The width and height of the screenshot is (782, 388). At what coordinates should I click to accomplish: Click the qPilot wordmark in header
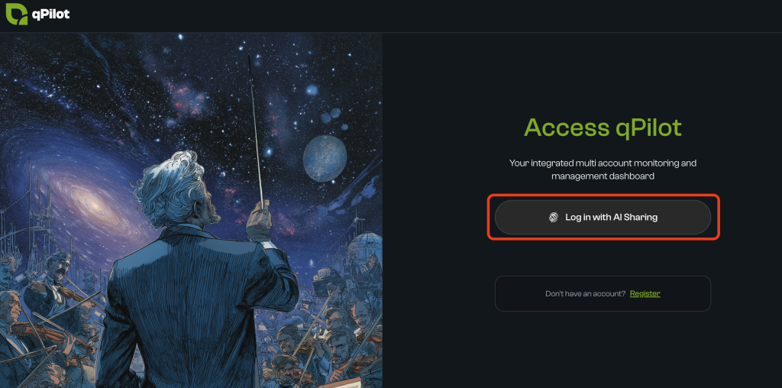click(51, 15)
